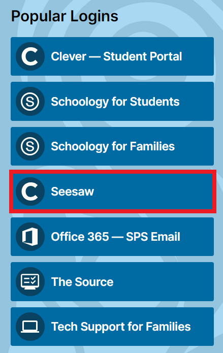Open Tech Support for Families
The width and height of the screenshot is (223, 353).
(112, 327)
